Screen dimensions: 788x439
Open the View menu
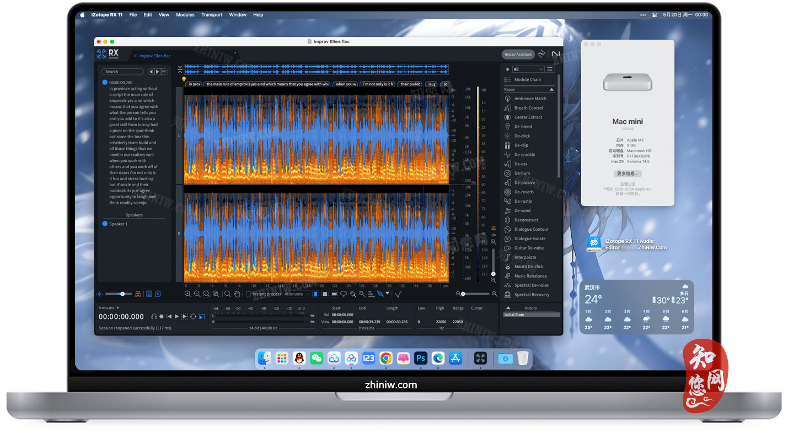click(164, 15)
